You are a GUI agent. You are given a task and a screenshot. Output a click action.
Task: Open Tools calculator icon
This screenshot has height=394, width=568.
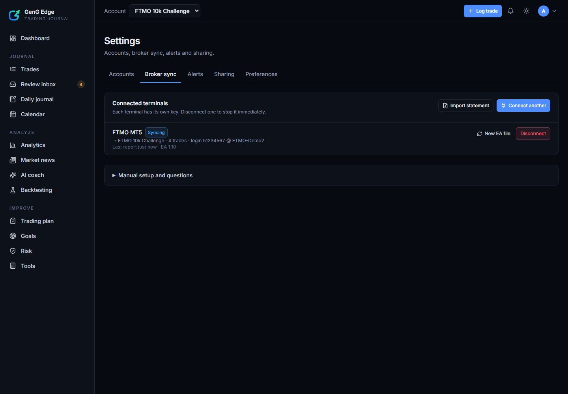(x=13, y=266)
